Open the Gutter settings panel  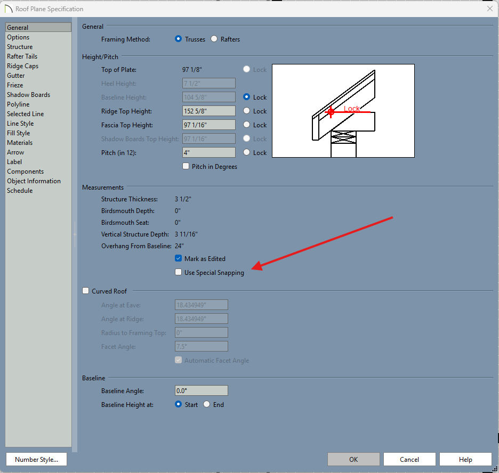16,76
